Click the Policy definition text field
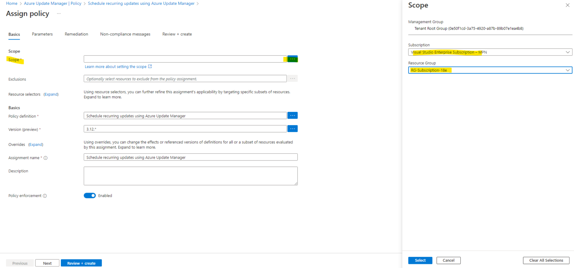 pos(185,116)
